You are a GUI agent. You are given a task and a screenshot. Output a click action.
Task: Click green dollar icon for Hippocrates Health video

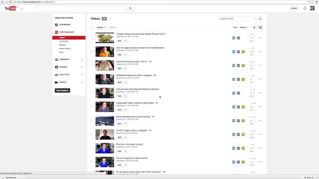point(243,107)
